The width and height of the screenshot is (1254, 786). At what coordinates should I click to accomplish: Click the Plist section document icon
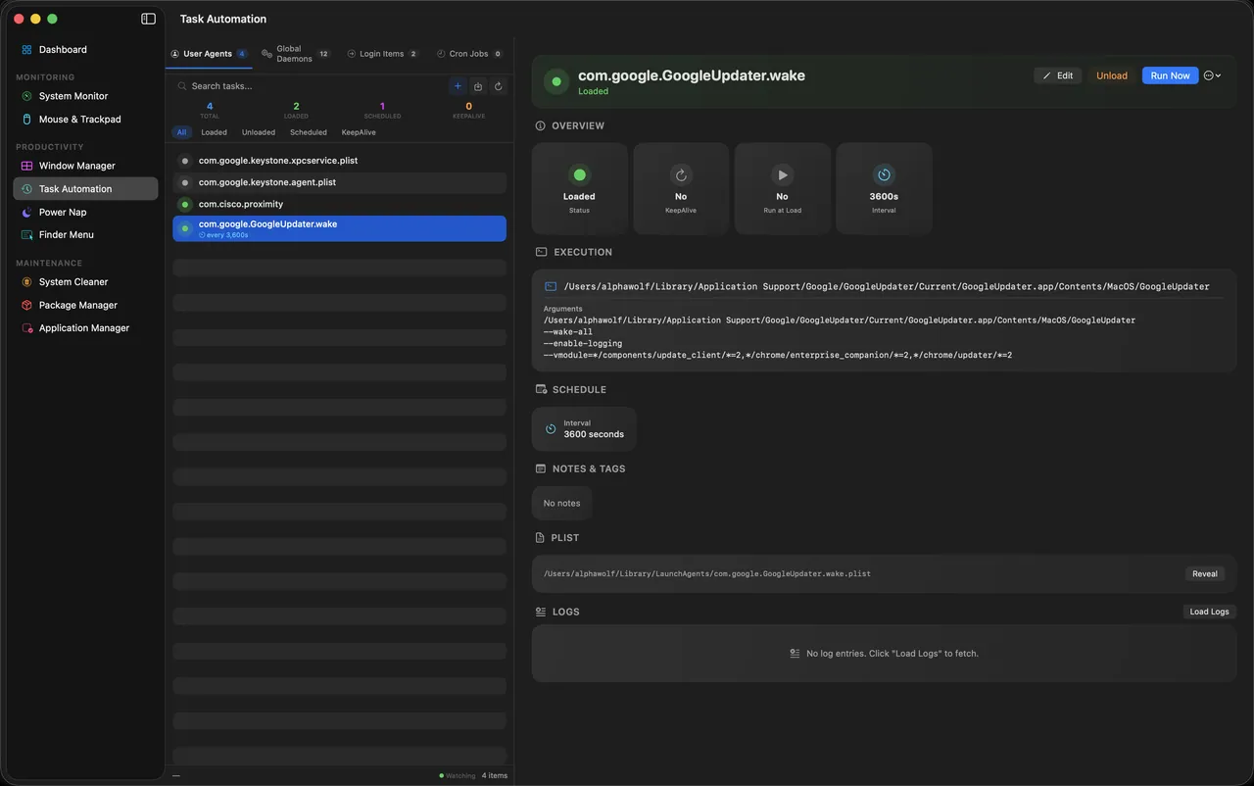541,538
